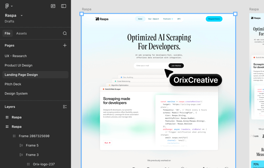
Task: Click the Frame 3 auto layout icon
Action: point(21,155)
